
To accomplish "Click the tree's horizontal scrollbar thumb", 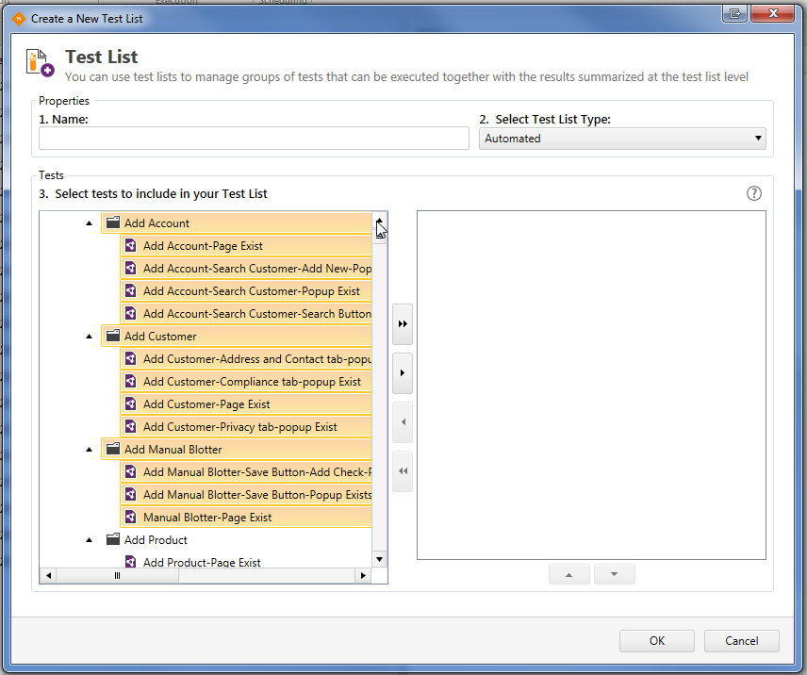I will click(118, 575).
